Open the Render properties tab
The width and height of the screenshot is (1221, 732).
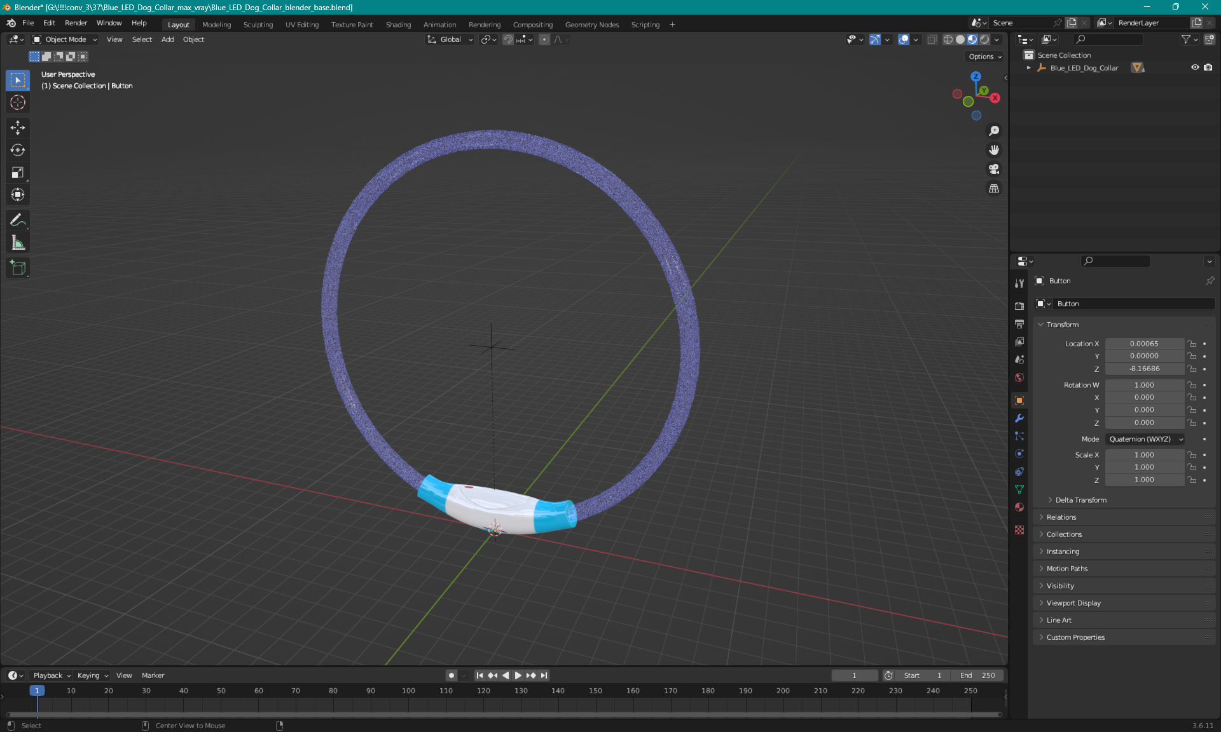click(1019, 306)
